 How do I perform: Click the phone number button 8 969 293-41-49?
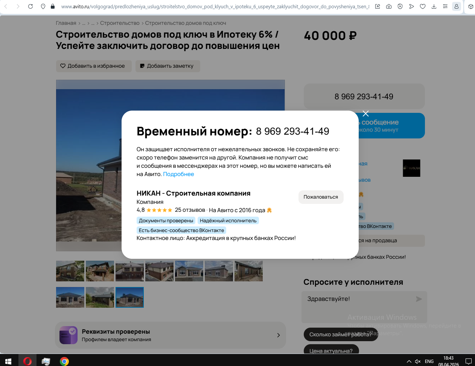364,97
